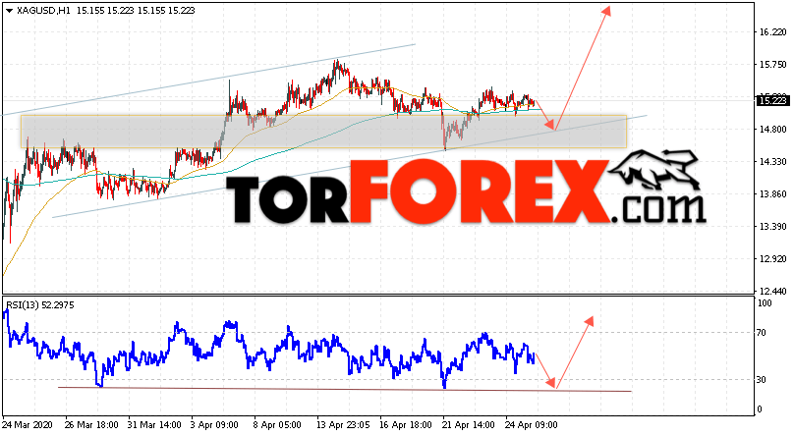Click the 12.440 price axis label
Image resolution: width=794 pixels, height=436 pixels.
[x=772, y=291]
